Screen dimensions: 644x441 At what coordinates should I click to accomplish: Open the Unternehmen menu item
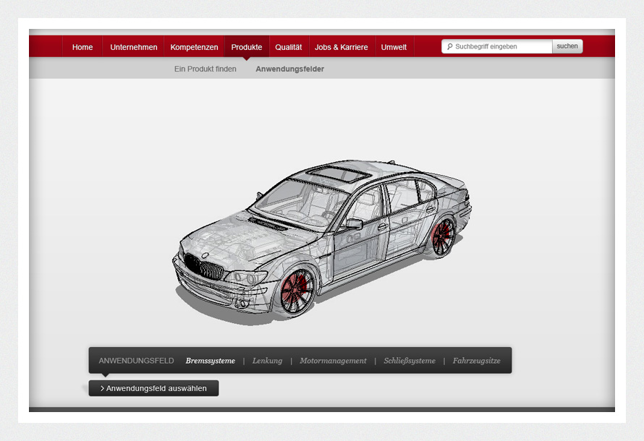(x=133, y=47)
